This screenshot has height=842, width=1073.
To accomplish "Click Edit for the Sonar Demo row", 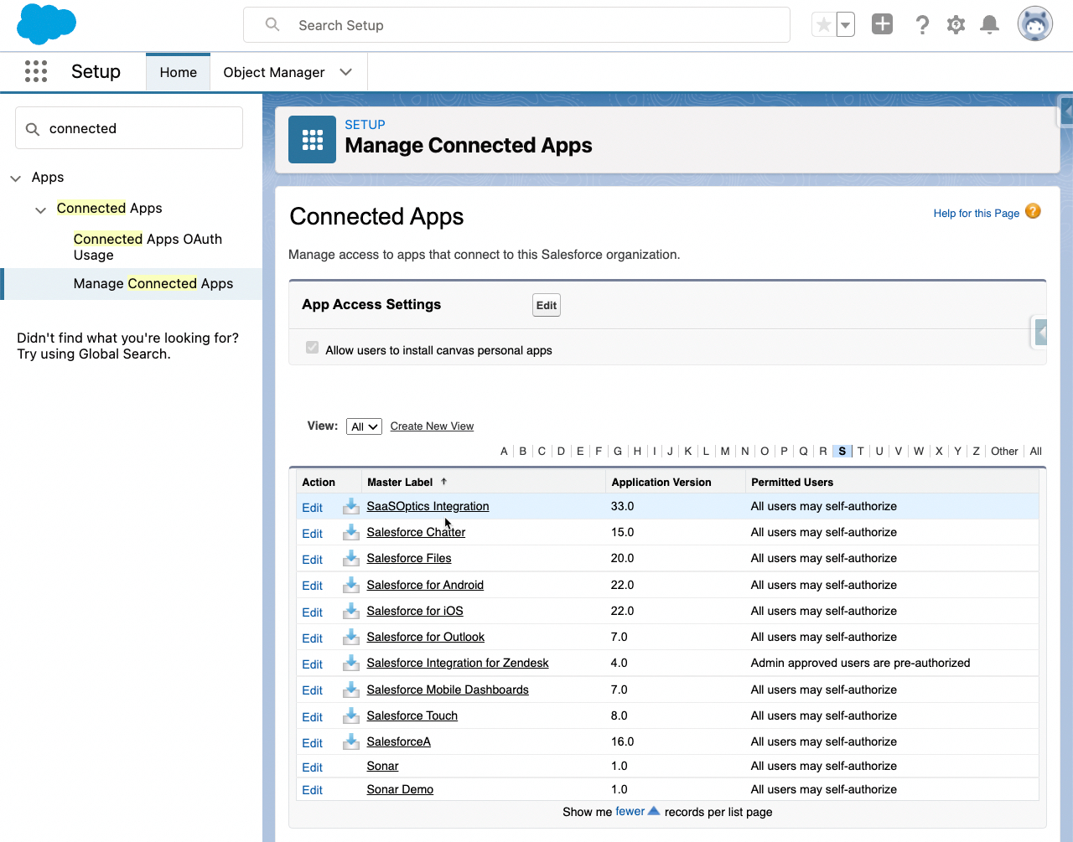I will [x=312, y=790].
